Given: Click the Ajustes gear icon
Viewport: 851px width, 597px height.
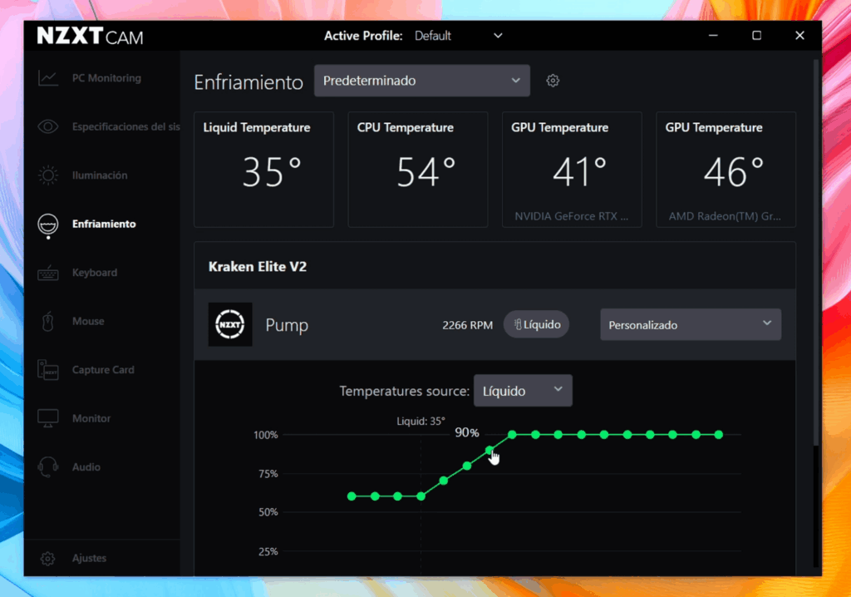Looking at the screenshot, I should tap(47, 559).
